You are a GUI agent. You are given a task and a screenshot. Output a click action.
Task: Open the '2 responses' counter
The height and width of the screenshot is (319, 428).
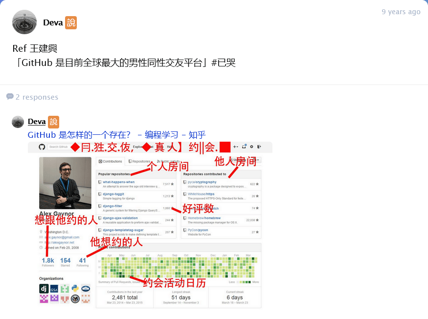(37, 97)
